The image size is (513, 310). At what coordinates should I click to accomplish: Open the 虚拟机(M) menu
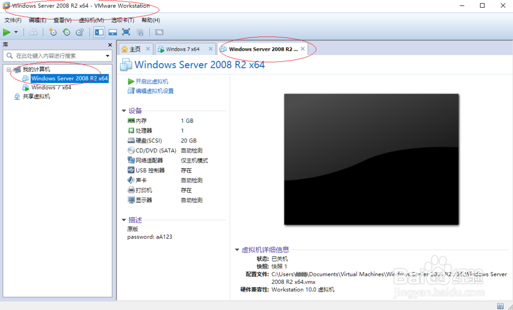coord(91,21)
